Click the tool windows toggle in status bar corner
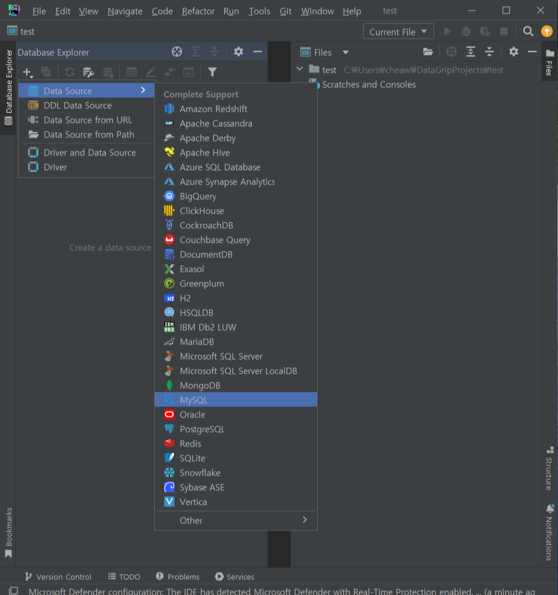 click(13, 590)
